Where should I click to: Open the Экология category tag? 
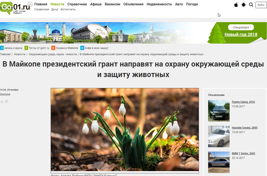click(5, 94)
